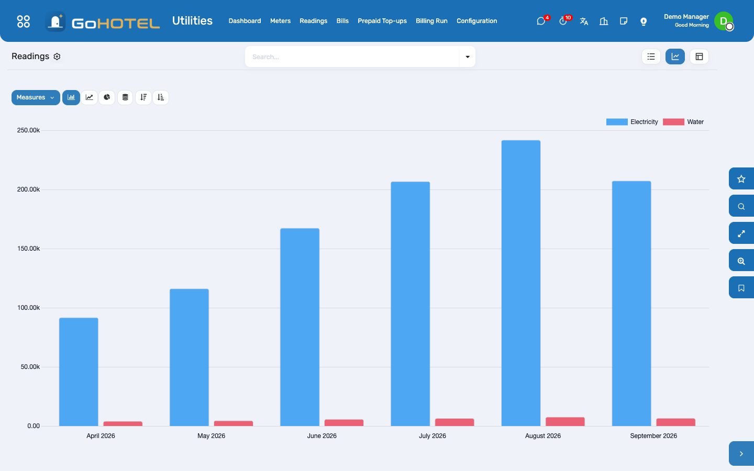Open the activities clock icon with badge 10
This screenshot has height=471, width=754.
[563, 21]
